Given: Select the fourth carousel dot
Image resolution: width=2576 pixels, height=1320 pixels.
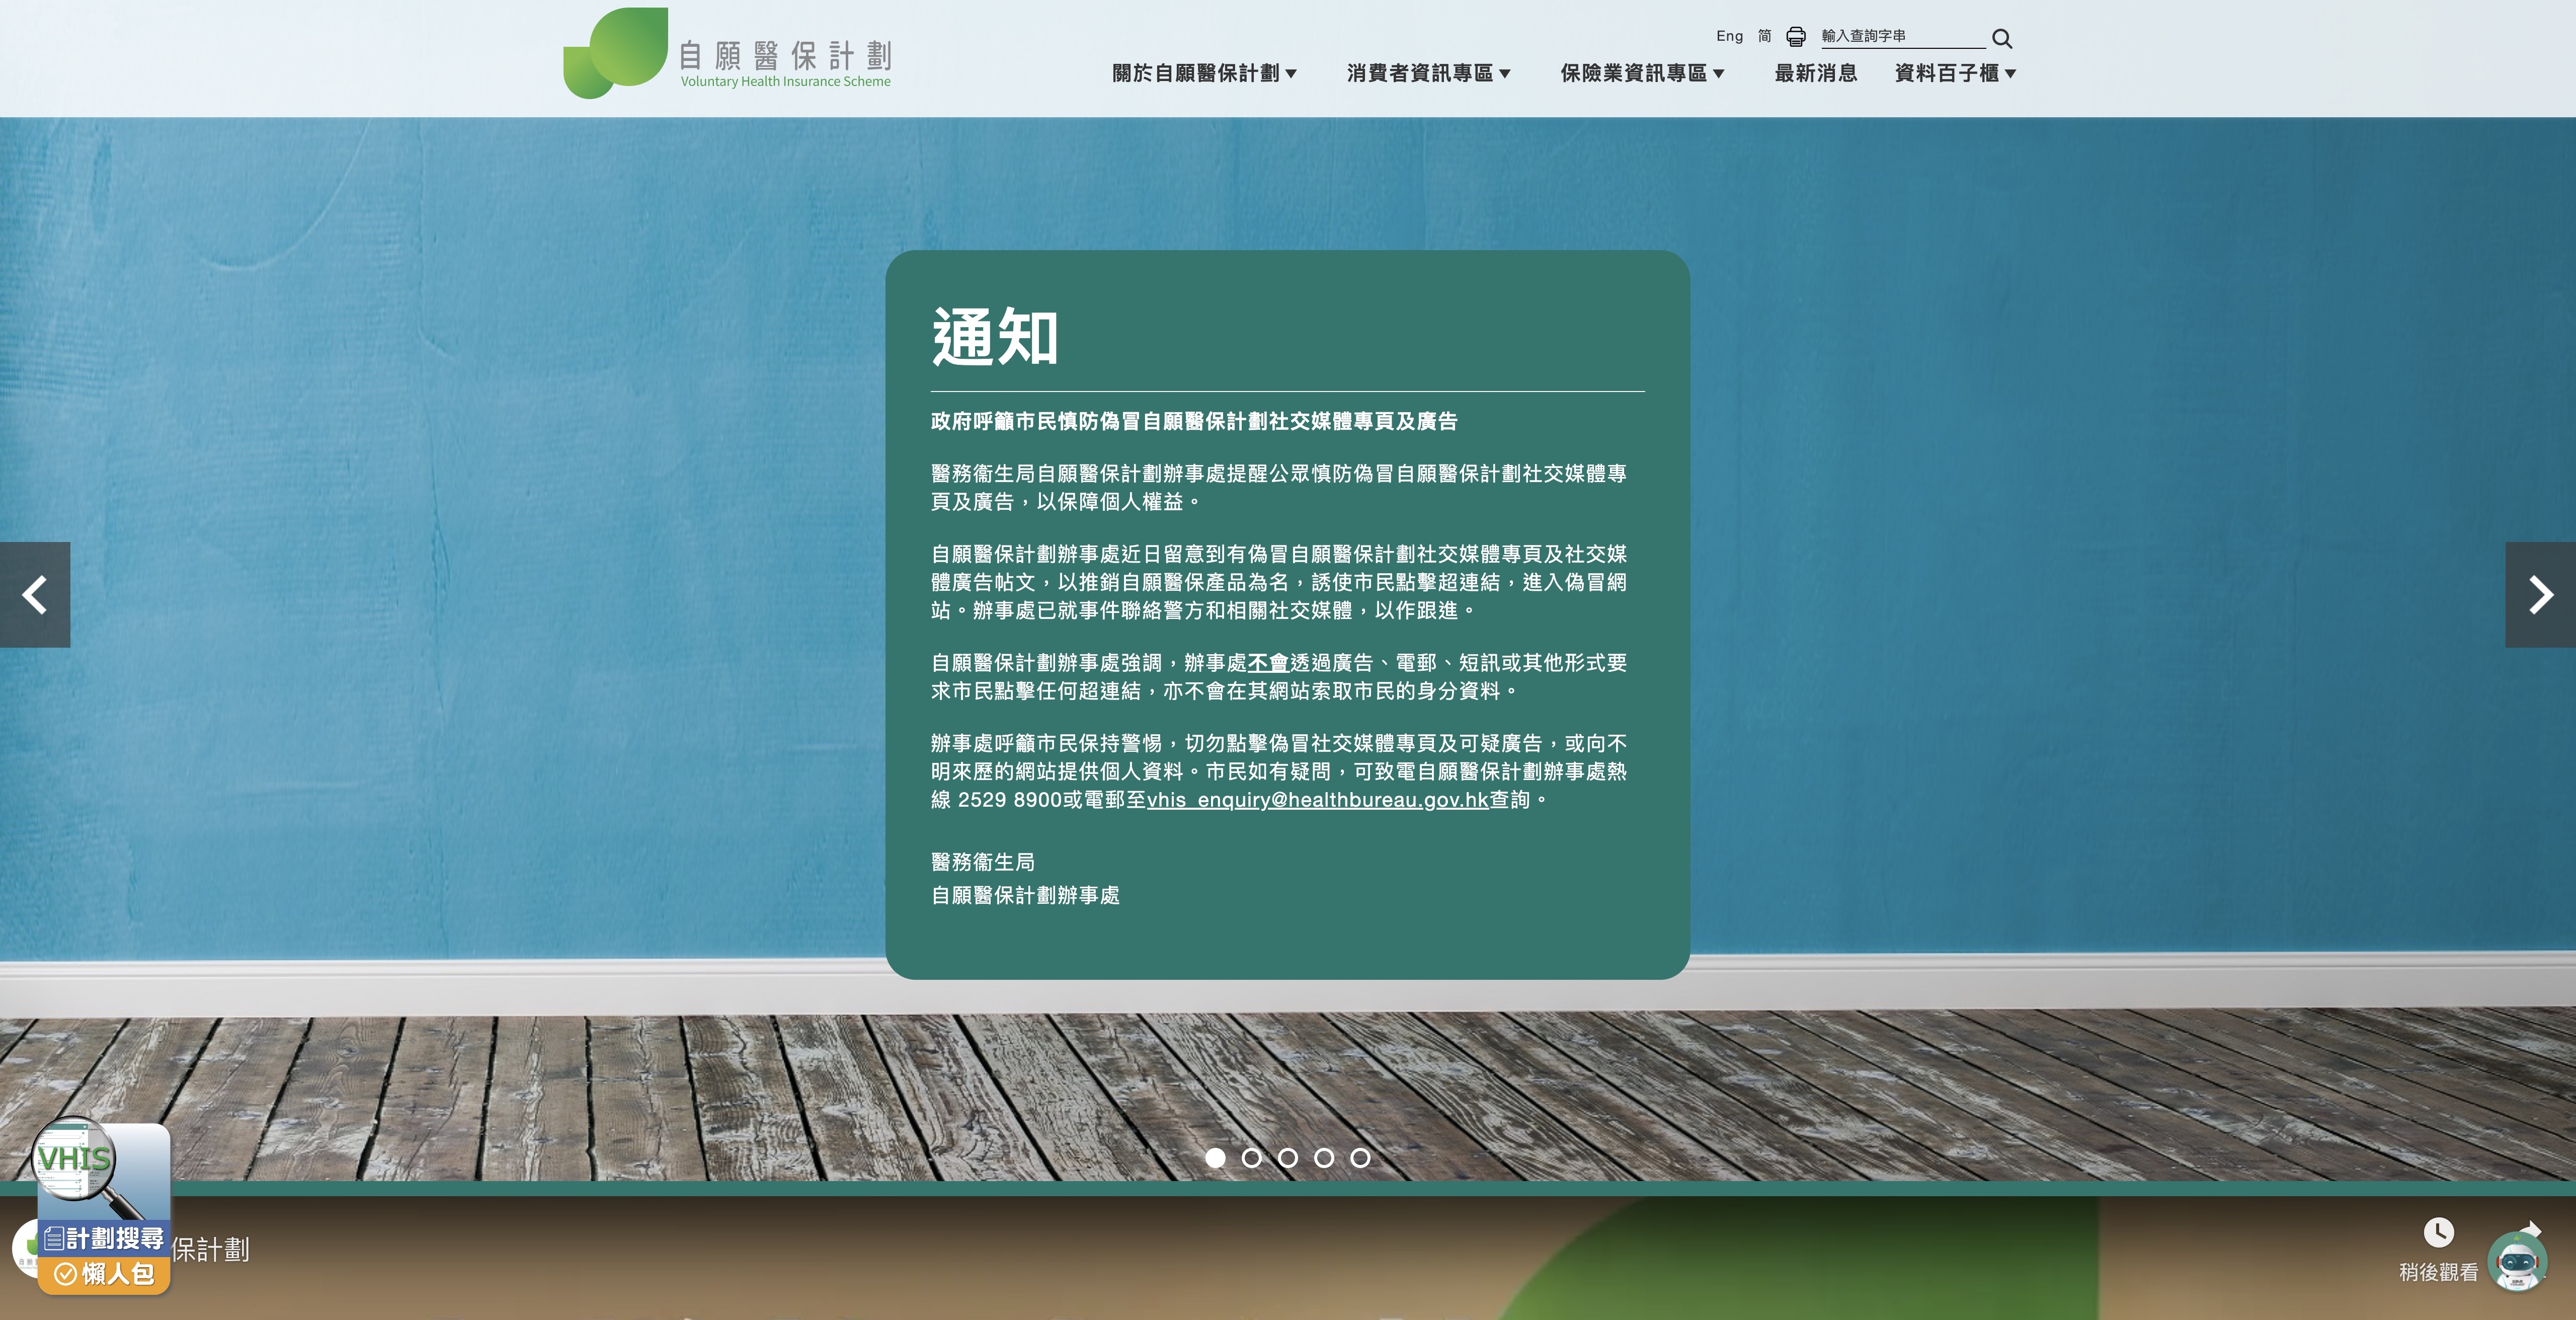Looking at the screenshot, I should (x=1324, y=1158).
